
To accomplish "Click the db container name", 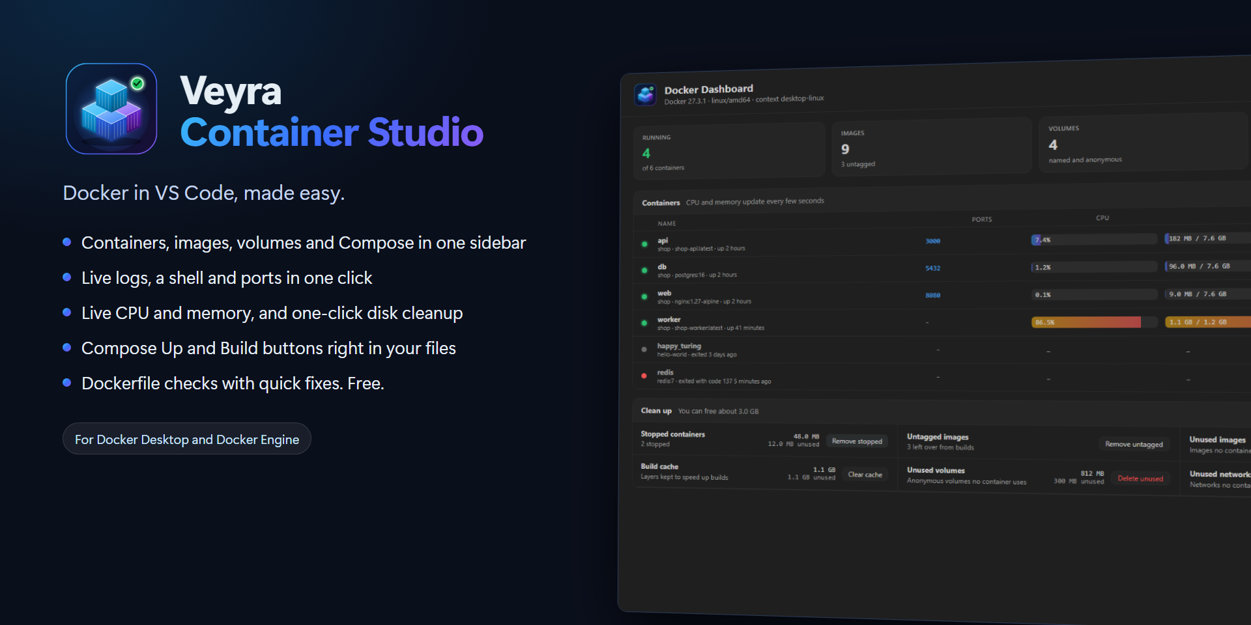I will tap(662, 266).
